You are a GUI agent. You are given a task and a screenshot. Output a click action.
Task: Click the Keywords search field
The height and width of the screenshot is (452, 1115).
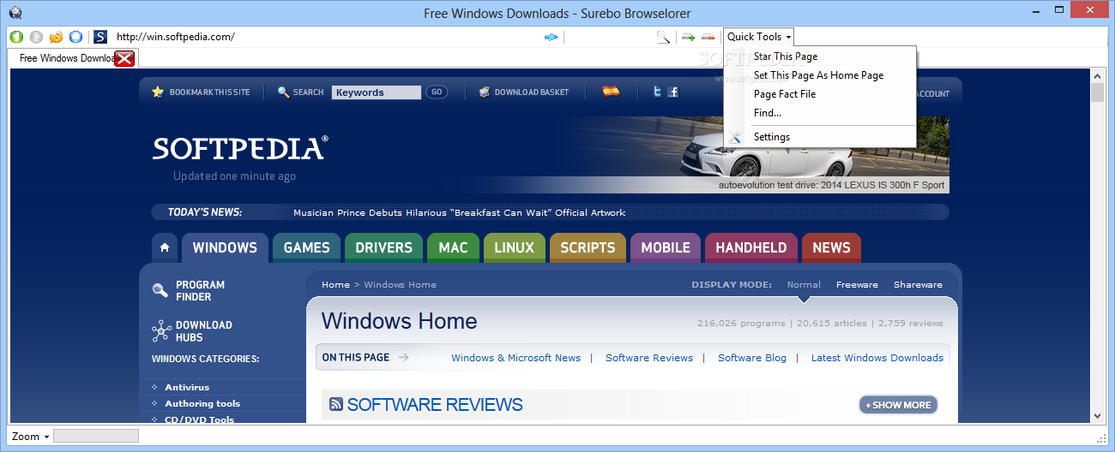(377, 92)
